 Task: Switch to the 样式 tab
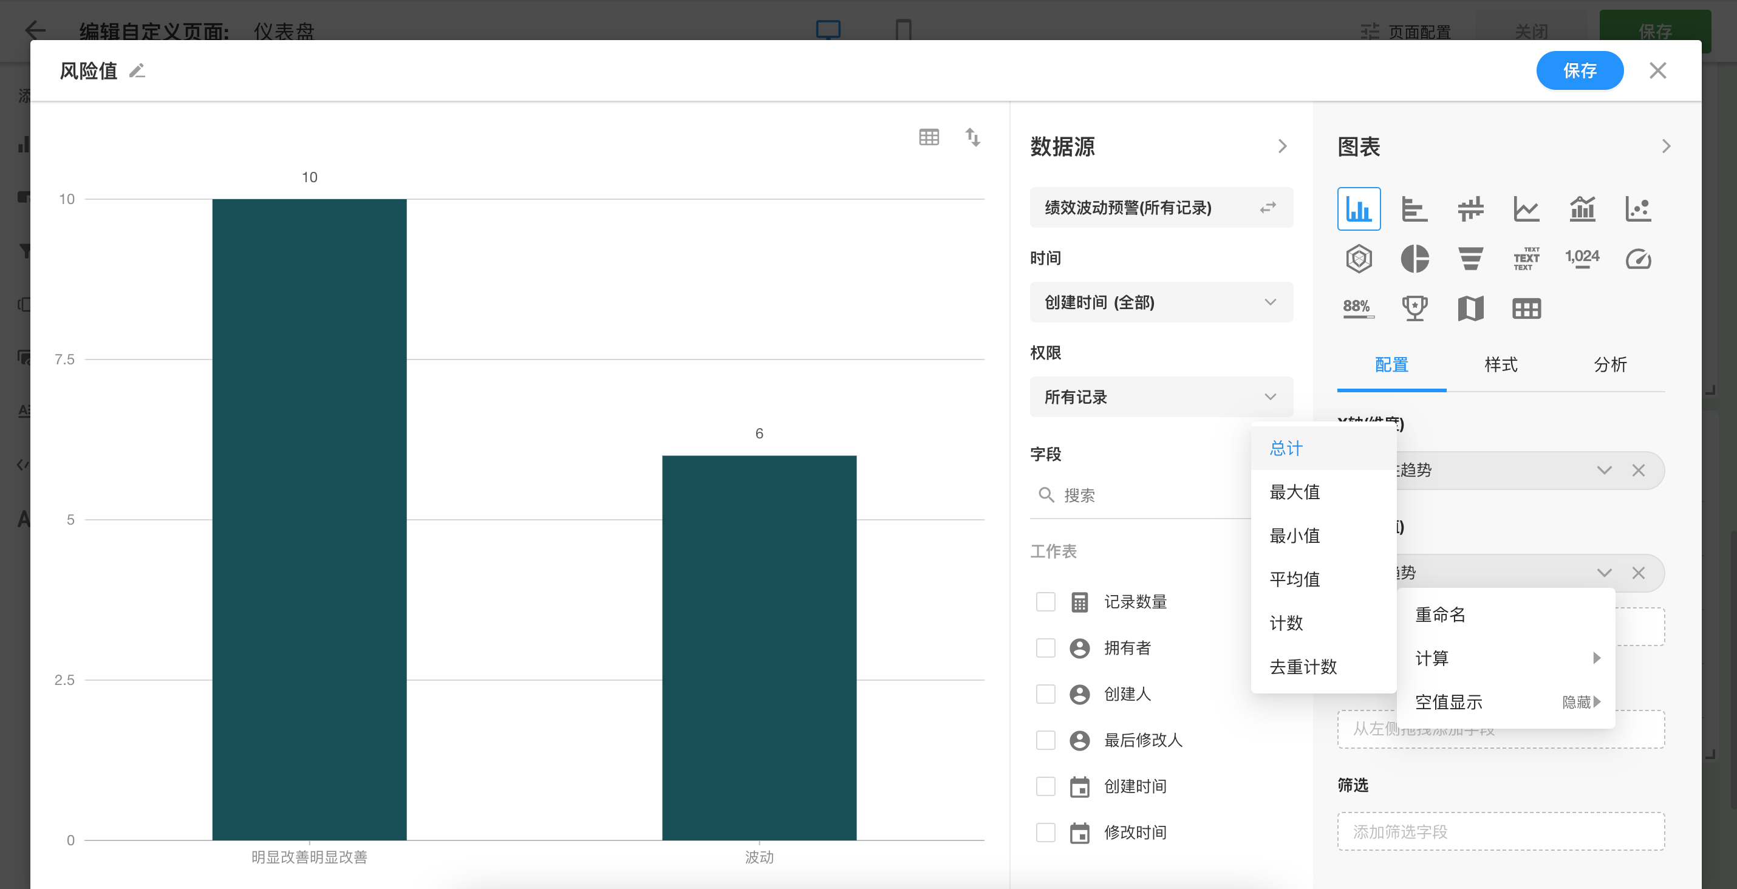[x=1501, y=366]
